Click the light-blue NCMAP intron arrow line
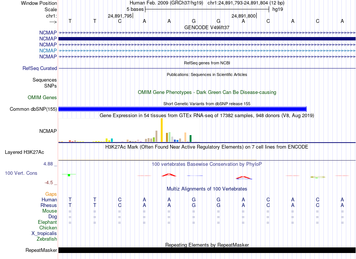 pos(207,51)
